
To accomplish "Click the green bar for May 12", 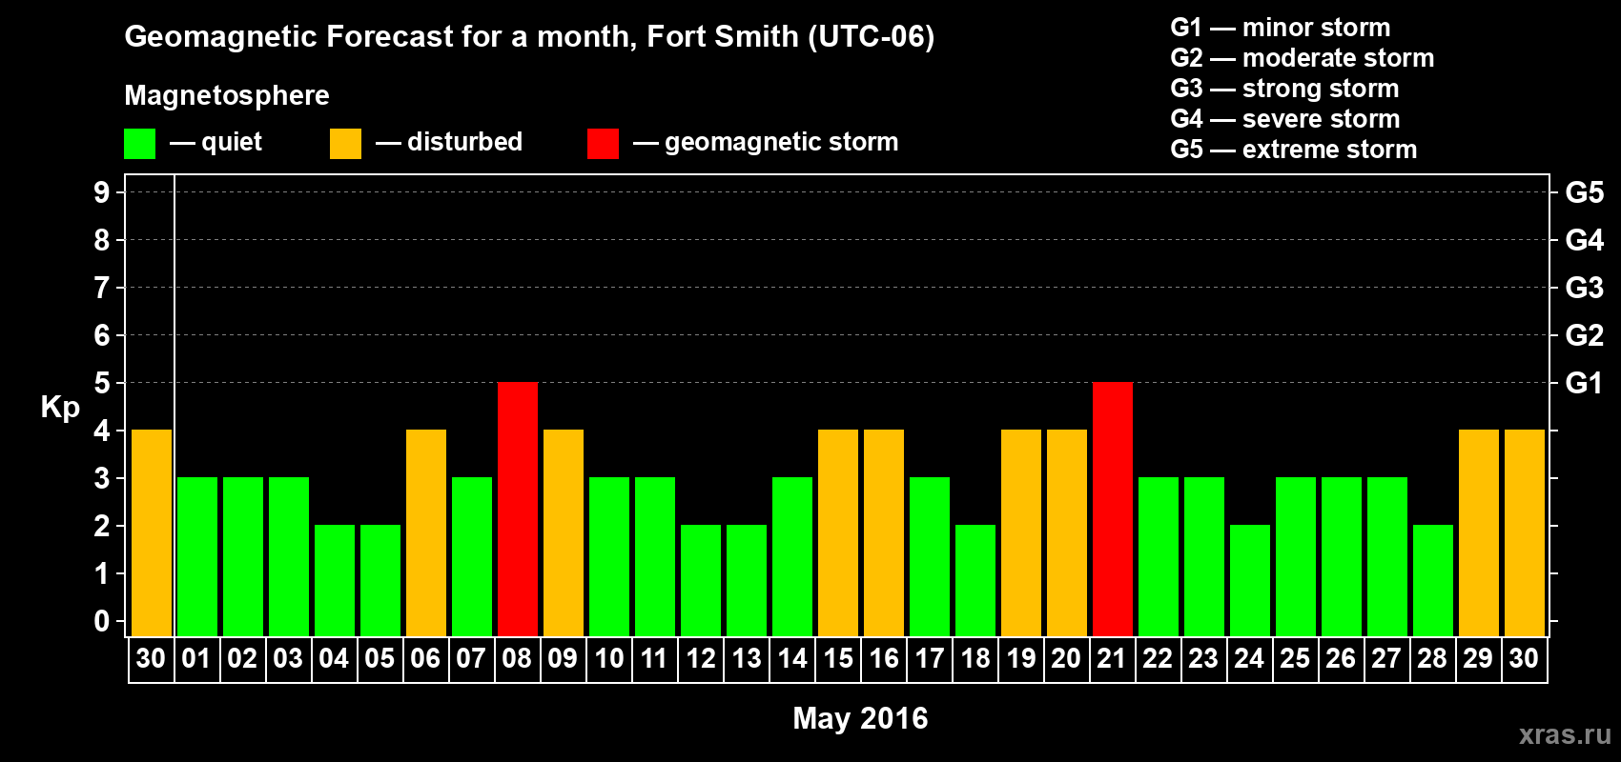I will point(701,581).
